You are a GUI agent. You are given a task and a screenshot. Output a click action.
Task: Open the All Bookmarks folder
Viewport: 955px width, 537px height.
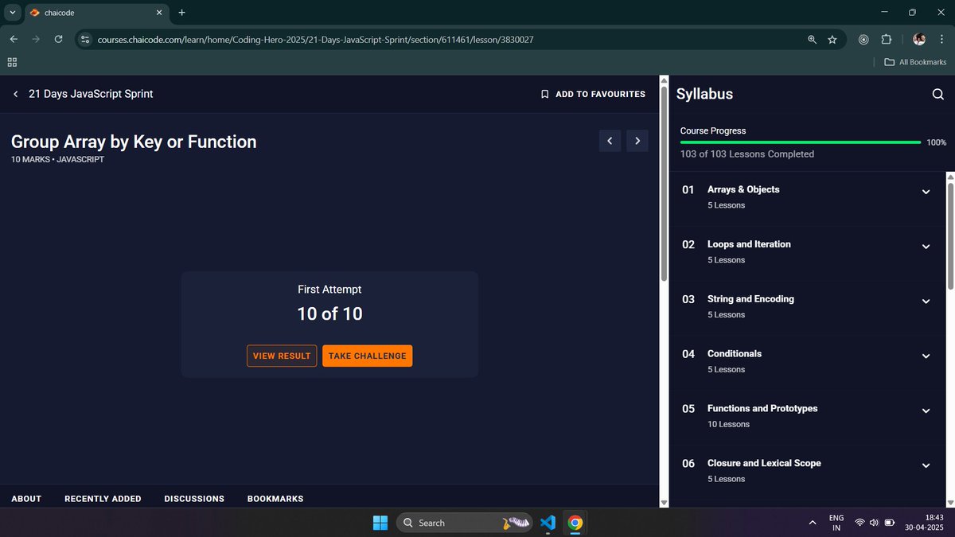tap(915, 62)
